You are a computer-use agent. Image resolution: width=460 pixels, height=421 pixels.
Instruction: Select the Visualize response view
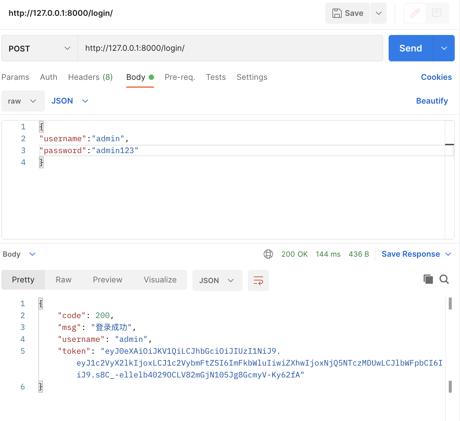tap(160, 280)
